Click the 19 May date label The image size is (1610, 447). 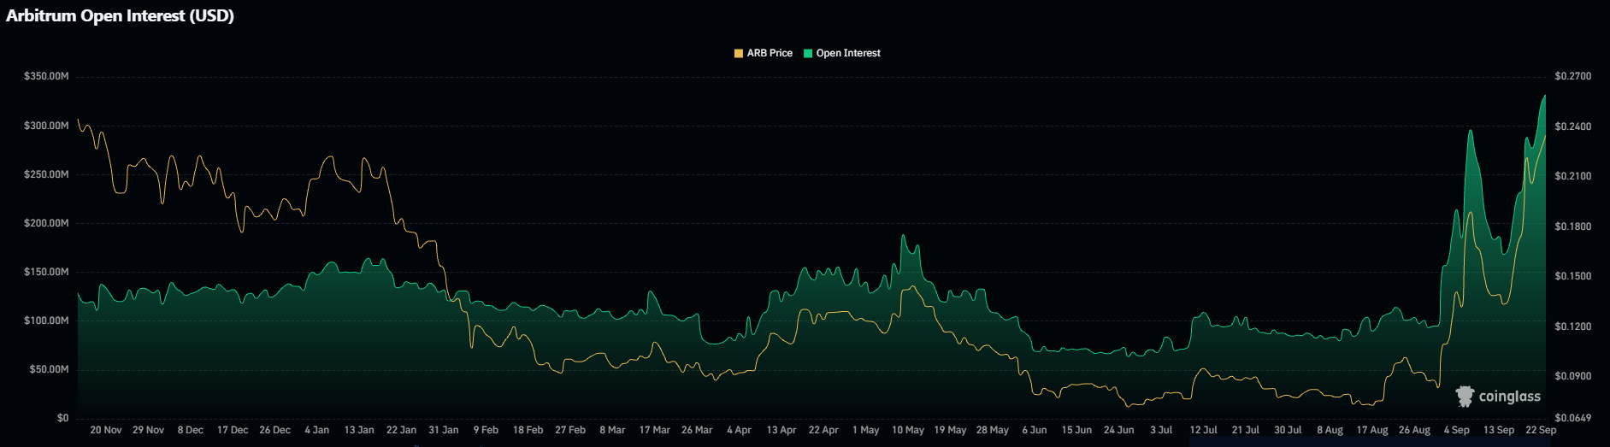pos(950,430)
